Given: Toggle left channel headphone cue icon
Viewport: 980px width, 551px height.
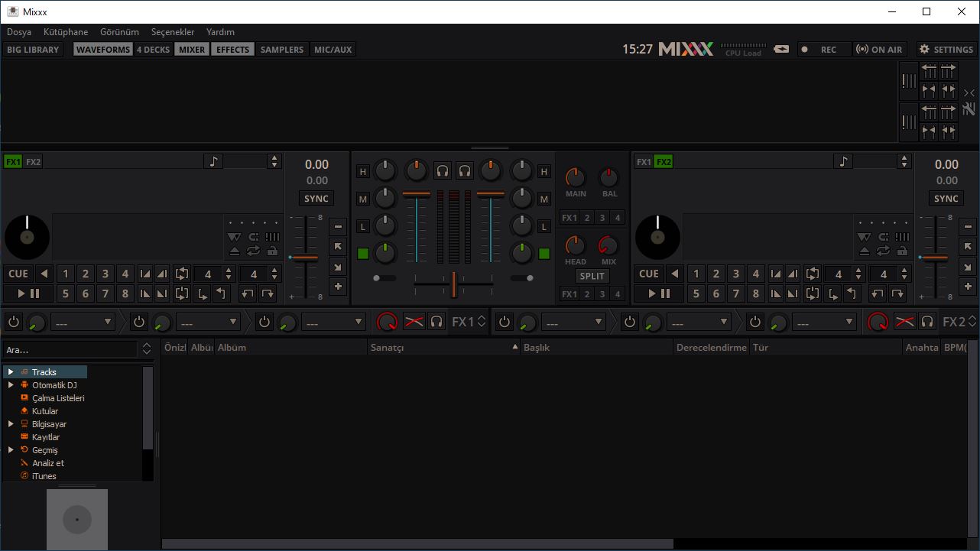Looking at the screenshot, I should pyautogui.click(x=442, y=170).
